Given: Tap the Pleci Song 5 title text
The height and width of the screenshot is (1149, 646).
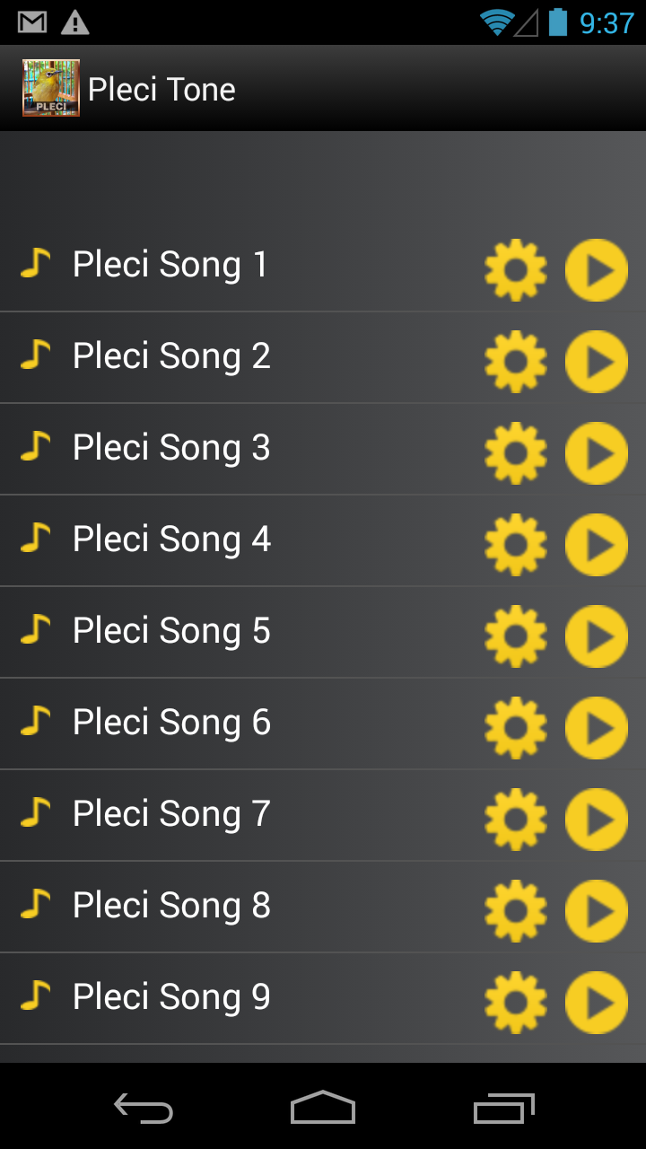Looking at the screenshot, I should point(171,631).
